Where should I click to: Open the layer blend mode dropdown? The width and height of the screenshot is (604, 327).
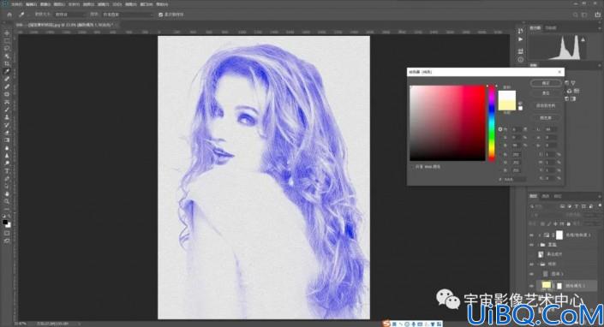coord(547,216)
